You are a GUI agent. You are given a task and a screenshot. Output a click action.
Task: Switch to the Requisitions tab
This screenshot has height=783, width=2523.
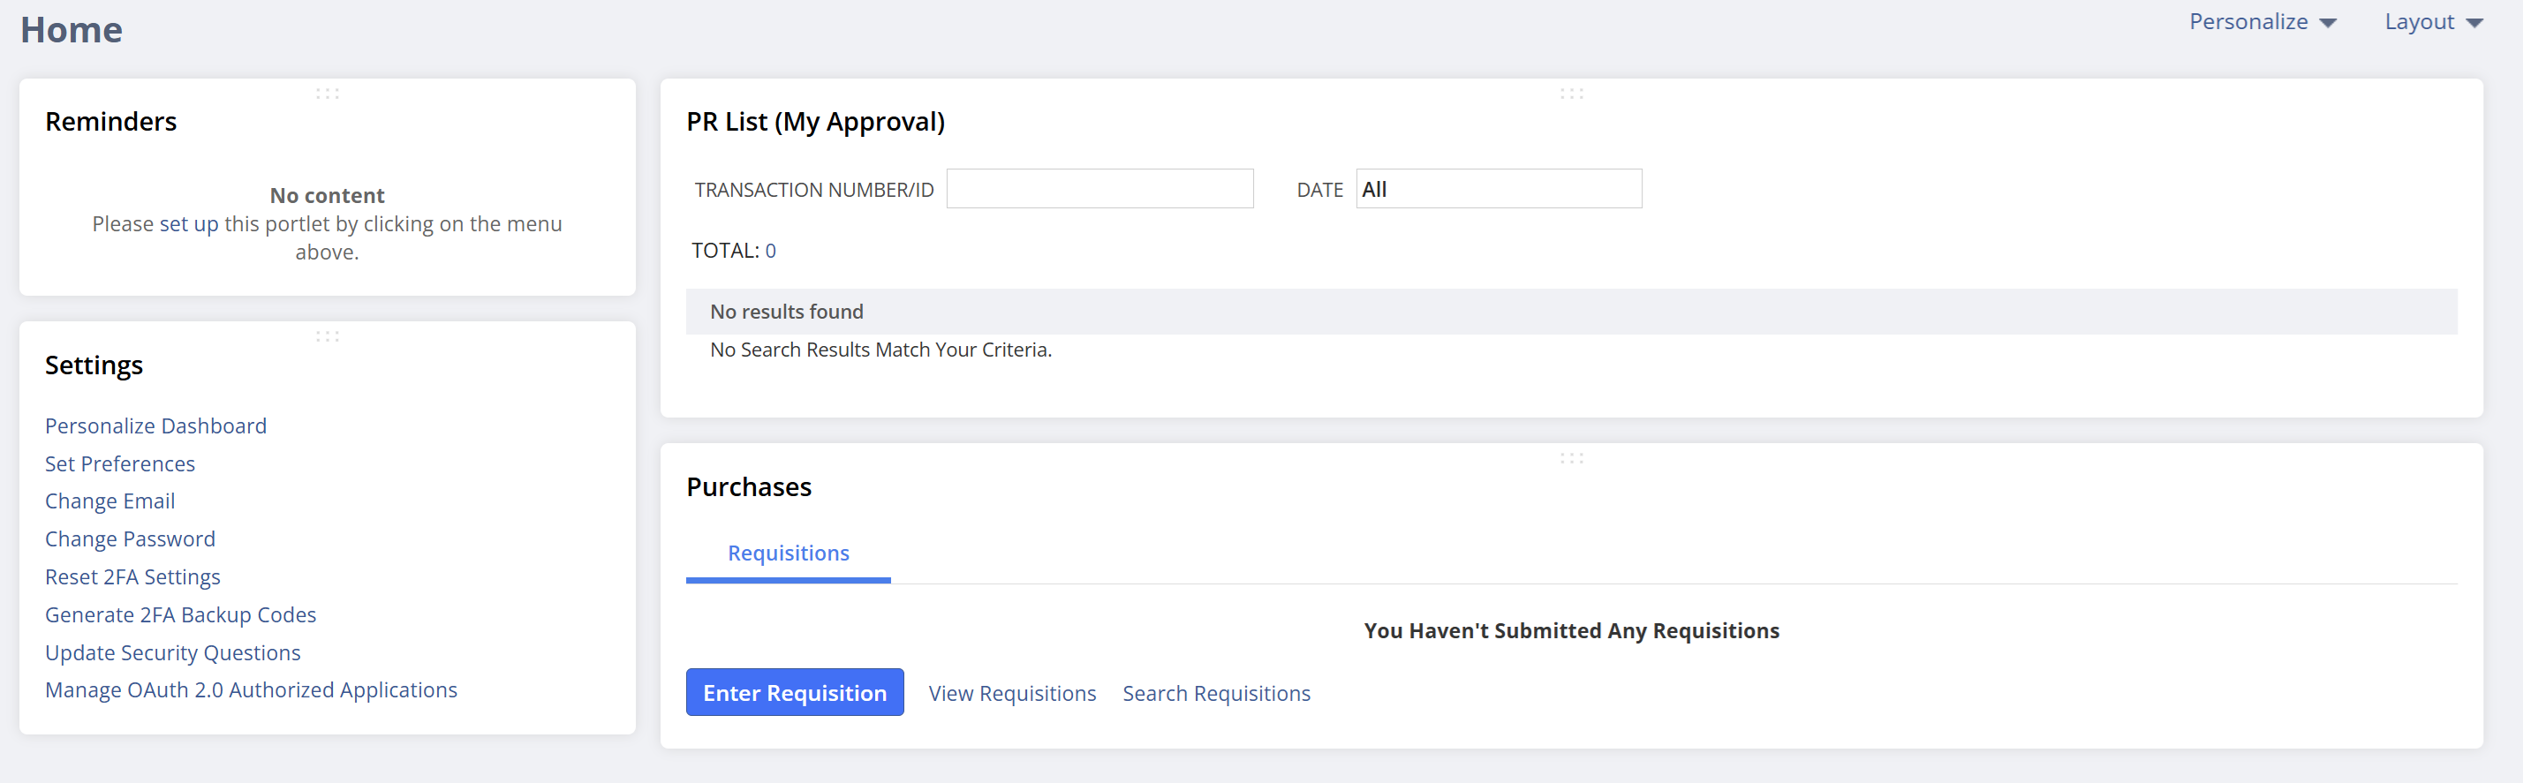789,553
